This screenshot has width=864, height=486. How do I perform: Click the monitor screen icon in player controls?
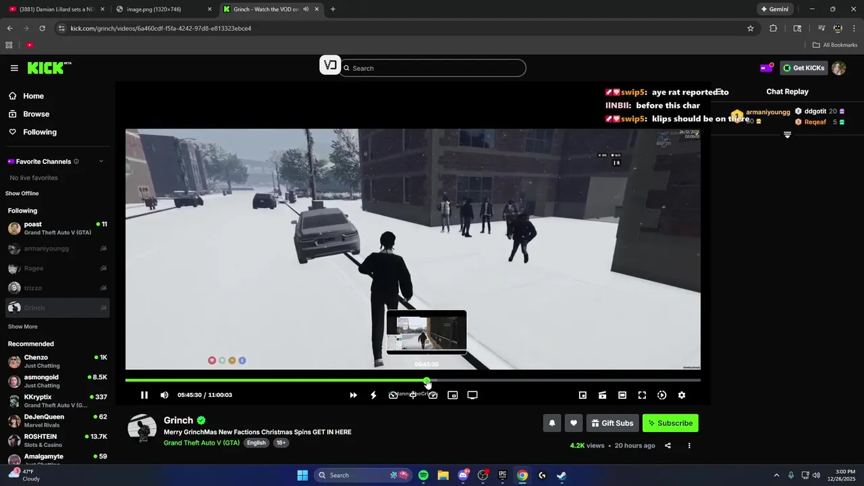tap(473, 395)
